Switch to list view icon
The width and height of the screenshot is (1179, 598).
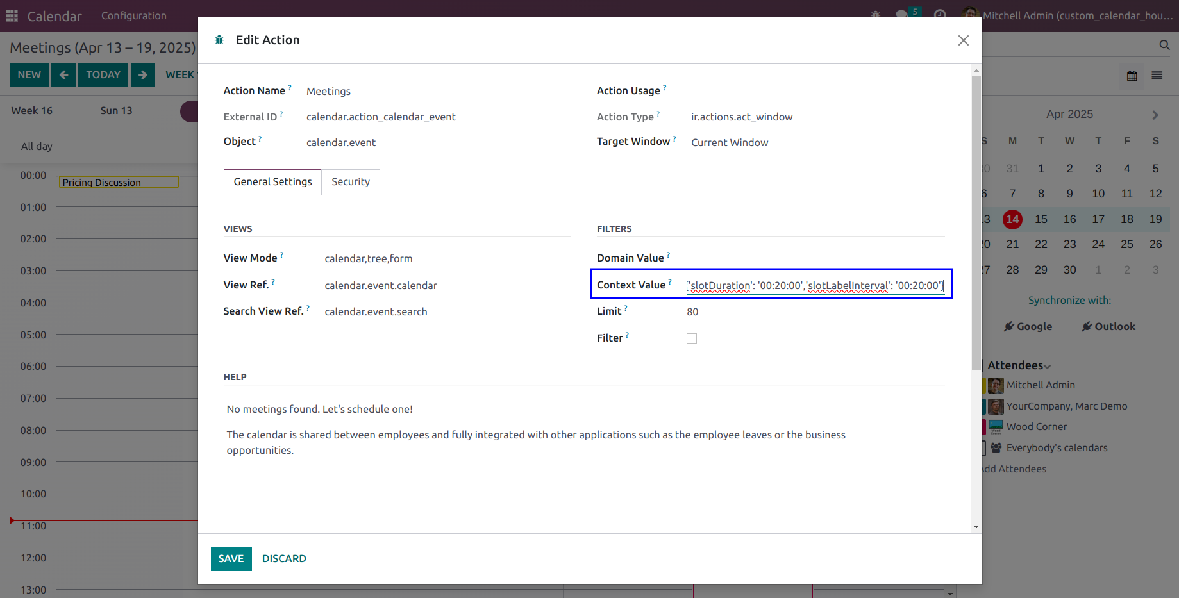click(1157, 76)
